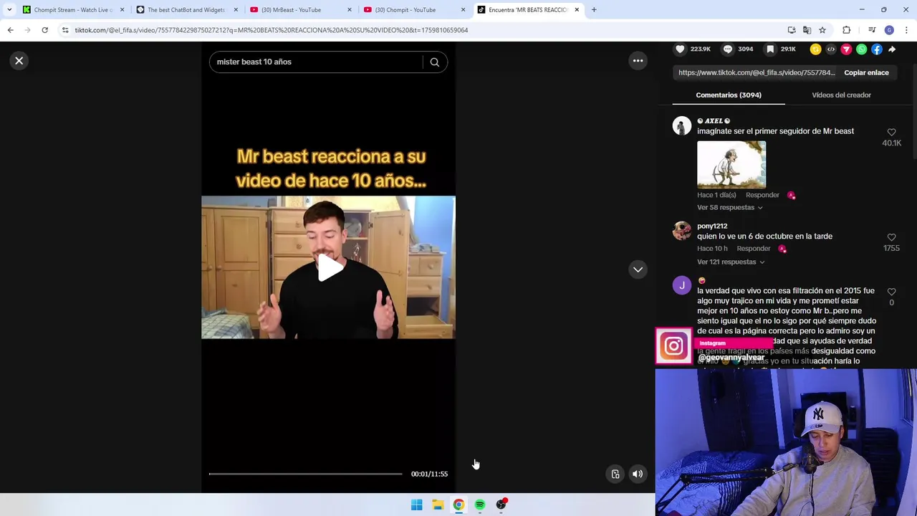The width and height of the screenshot is (917, 516).
Task: Share the video to Facebook
Action: coord(877,49)
